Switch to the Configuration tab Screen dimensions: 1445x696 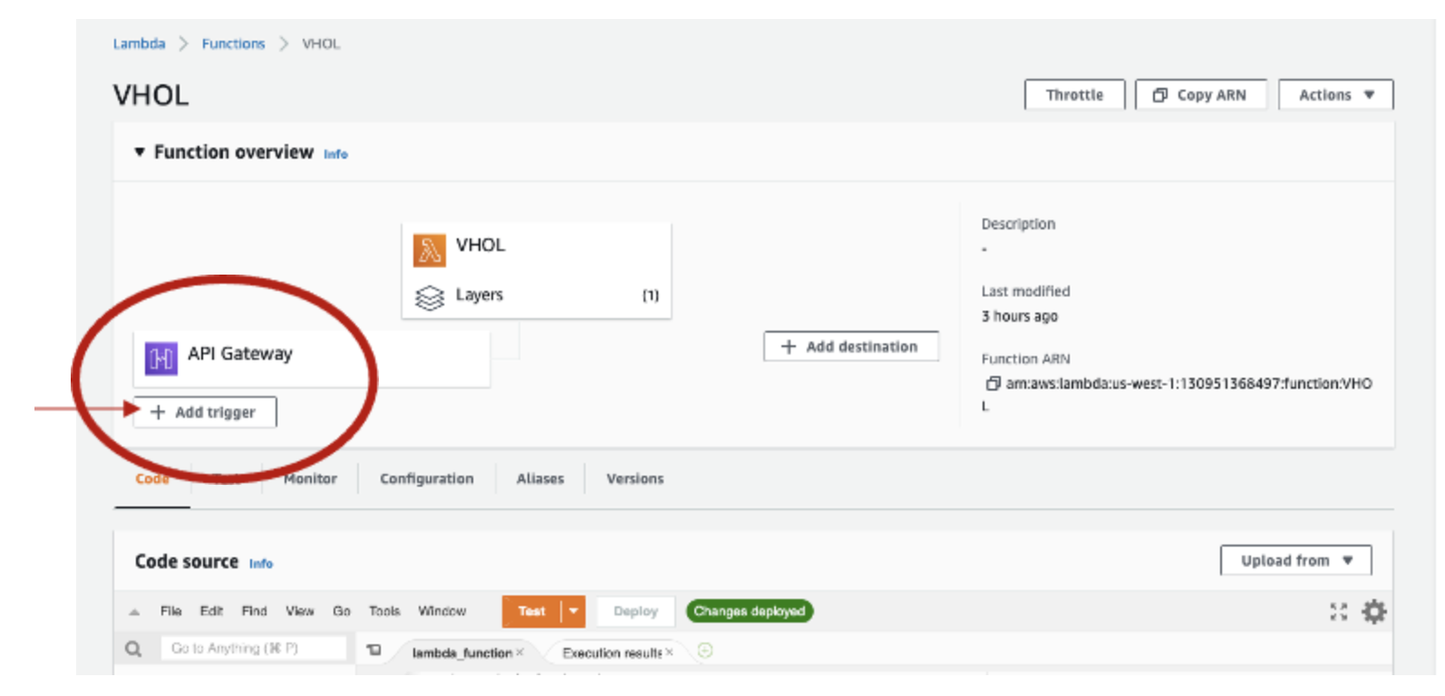426,478
